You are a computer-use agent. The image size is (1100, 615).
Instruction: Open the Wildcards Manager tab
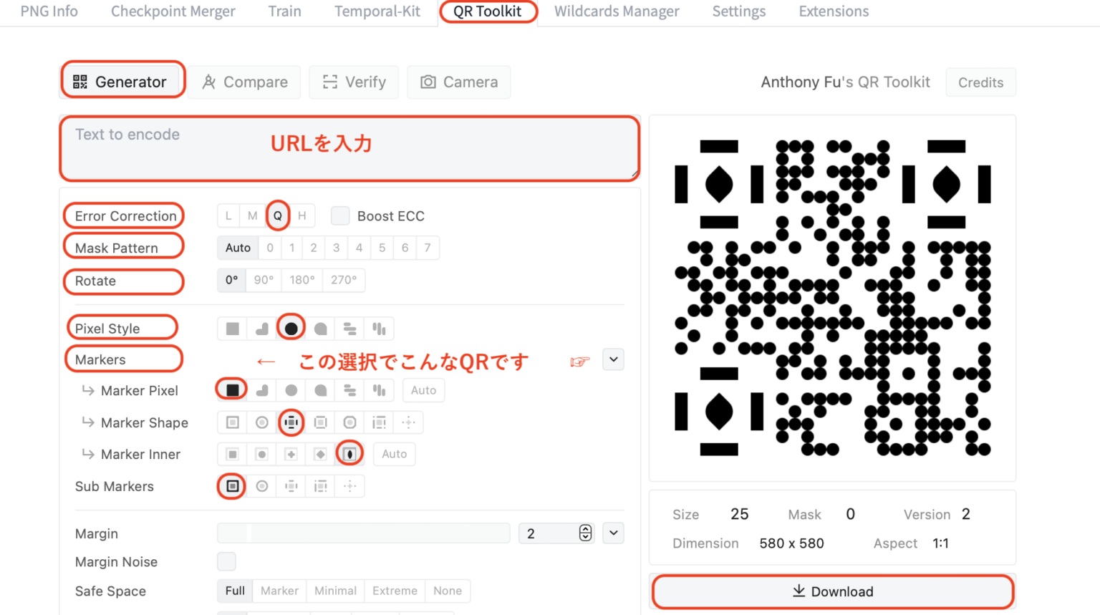[616, 11]
